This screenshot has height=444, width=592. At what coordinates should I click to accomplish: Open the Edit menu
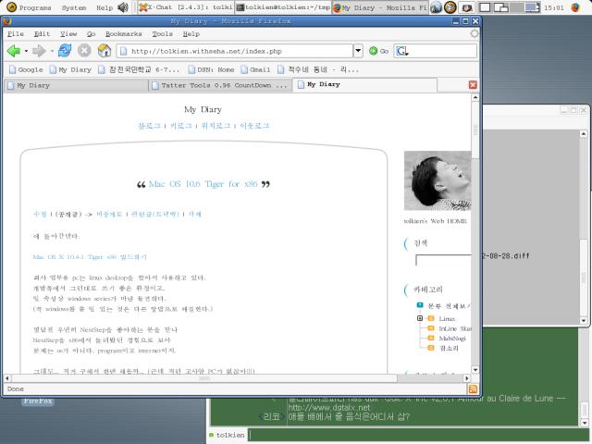42,34
